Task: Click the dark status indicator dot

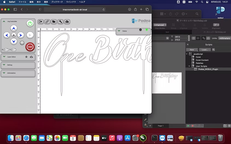Action: (x=141, y=30)
